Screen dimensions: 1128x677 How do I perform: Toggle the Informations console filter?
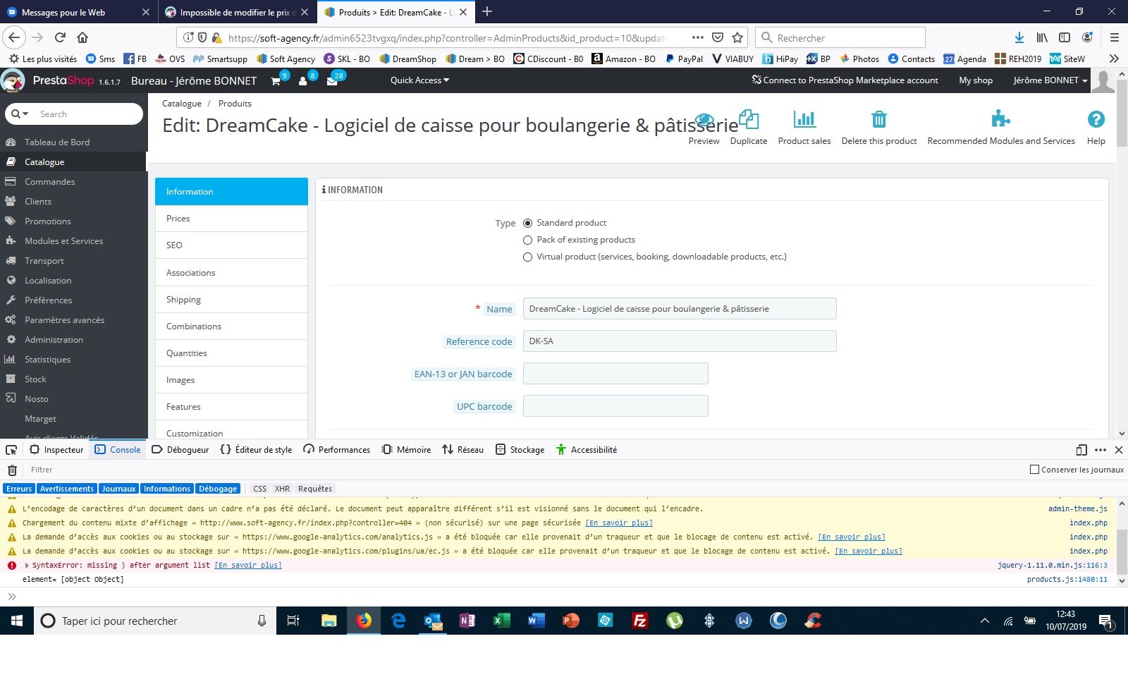(x=167, y=489)
